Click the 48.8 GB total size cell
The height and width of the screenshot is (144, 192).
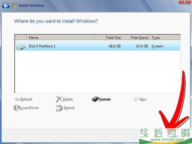pos(115,46)
